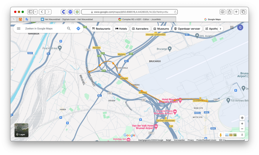
Task: Select the Openbaar vervoer category chip
Action: point(187,29)
